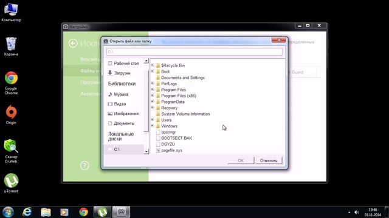Expand the Program Files folder node
Screen dimensions: 389x218
(152, 90)
